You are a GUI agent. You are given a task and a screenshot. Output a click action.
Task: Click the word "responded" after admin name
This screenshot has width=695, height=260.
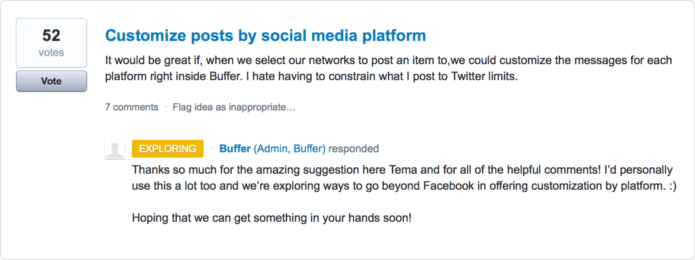point(354,149)
